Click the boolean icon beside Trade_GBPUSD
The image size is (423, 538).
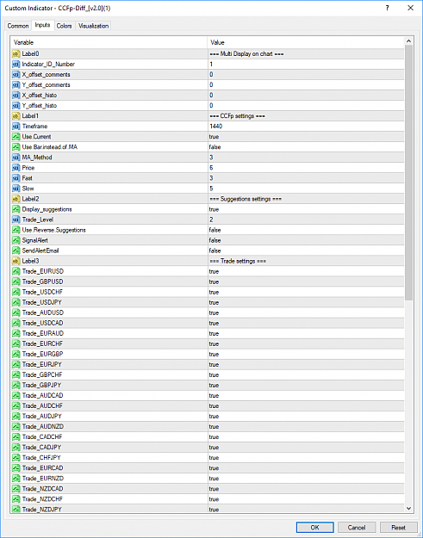(x=16, y=281)
